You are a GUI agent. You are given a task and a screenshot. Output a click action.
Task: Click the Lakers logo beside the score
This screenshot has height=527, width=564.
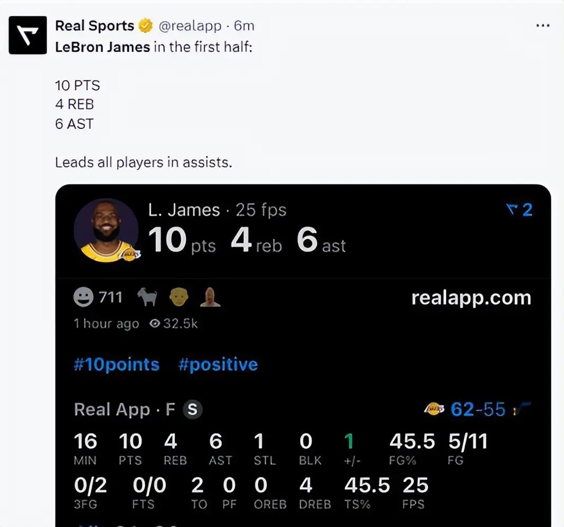point(435,409)
